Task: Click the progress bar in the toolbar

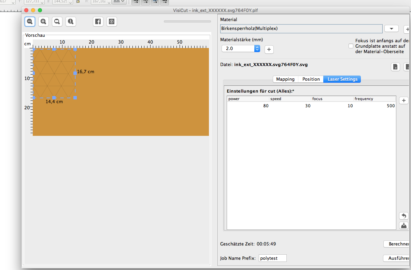Action: pos(187,21)
